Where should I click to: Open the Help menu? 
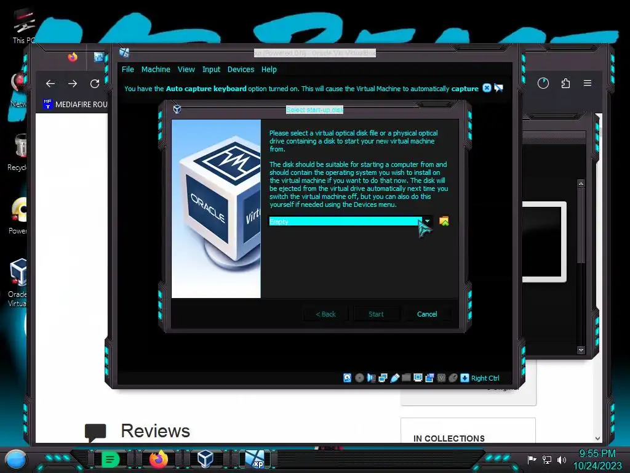point(269,69)
